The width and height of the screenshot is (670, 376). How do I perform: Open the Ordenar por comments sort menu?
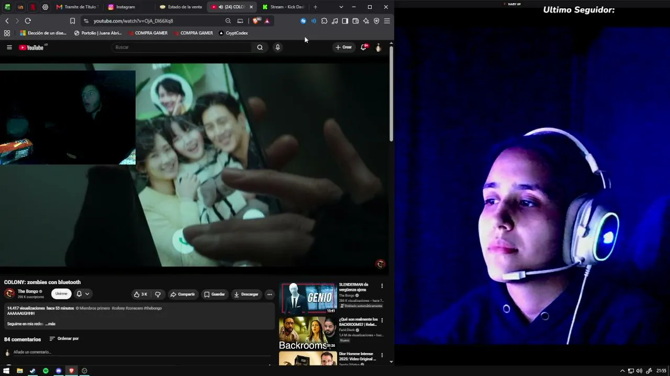(x=64, y=339)
